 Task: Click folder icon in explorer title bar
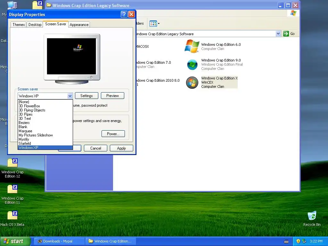(x=49, y=5)
